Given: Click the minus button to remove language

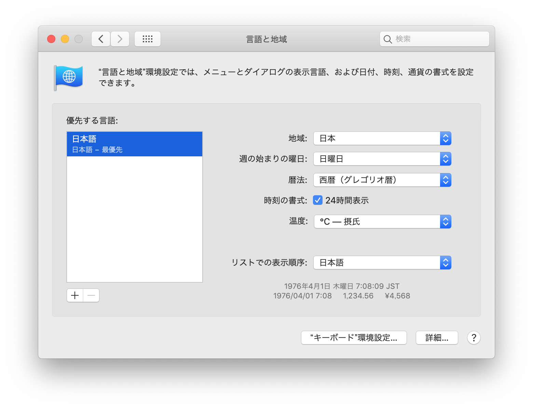Looking at the screenshot, I should coord(91,295).
